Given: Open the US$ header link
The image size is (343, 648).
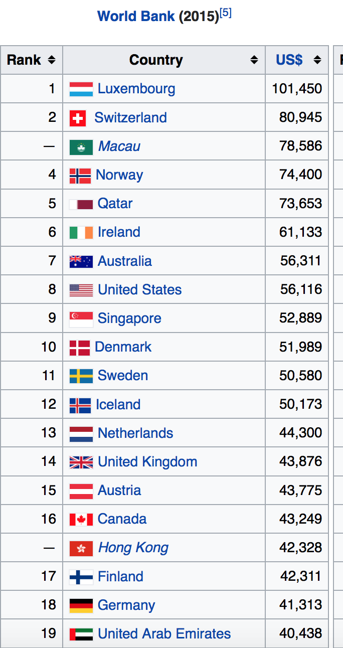Looking at the screenshot, I should (x=289, y=60).
